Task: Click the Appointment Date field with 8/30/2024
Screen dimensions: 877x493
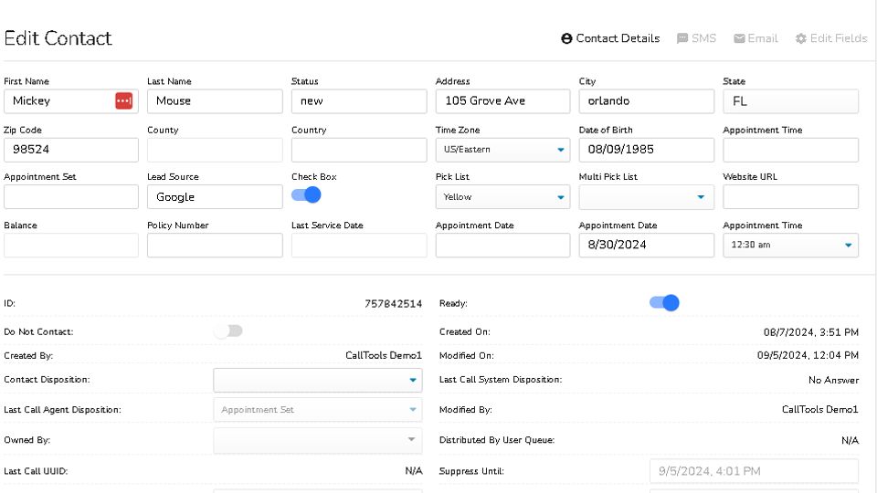Action: [x=646, y=246]
